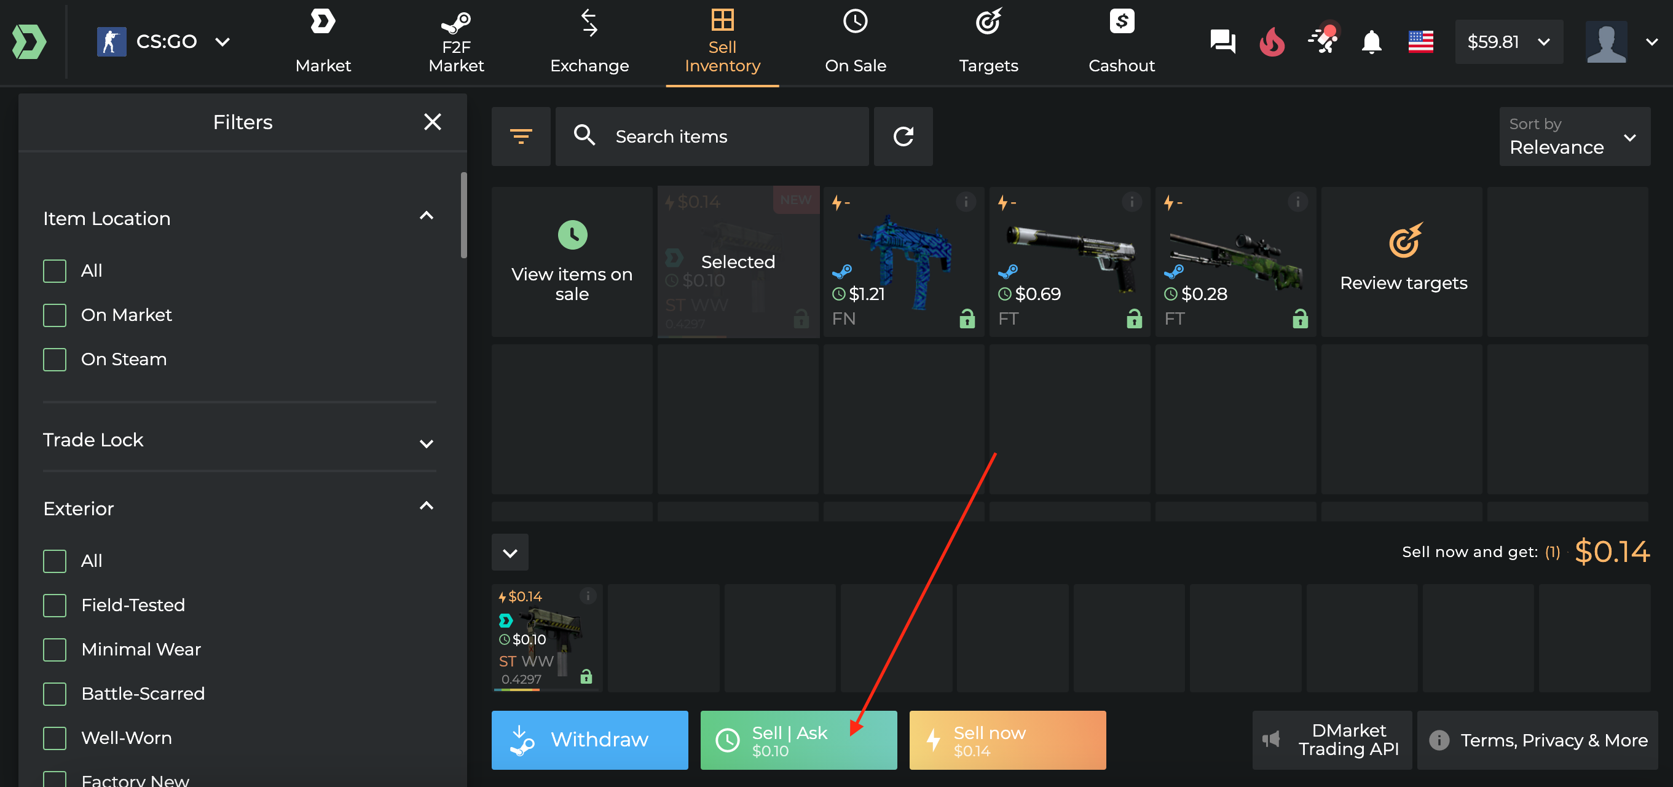The height and width of the screenshot is (787, 1673).
Task: Check the Exterior All checkbox
Action: point(55,561)
